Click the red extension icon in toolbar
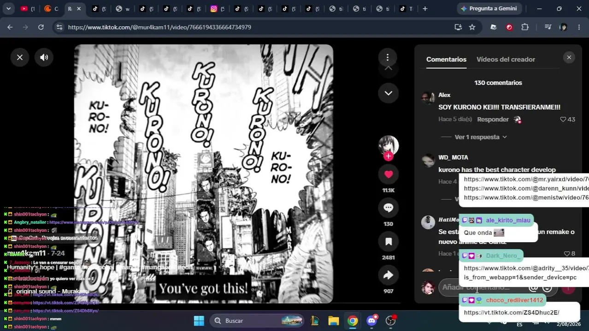 coord(509,27)
